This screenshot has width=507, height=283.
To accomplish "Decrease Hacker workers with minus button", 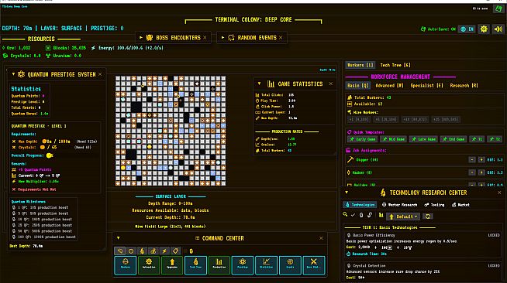I will tap(472, 172).
